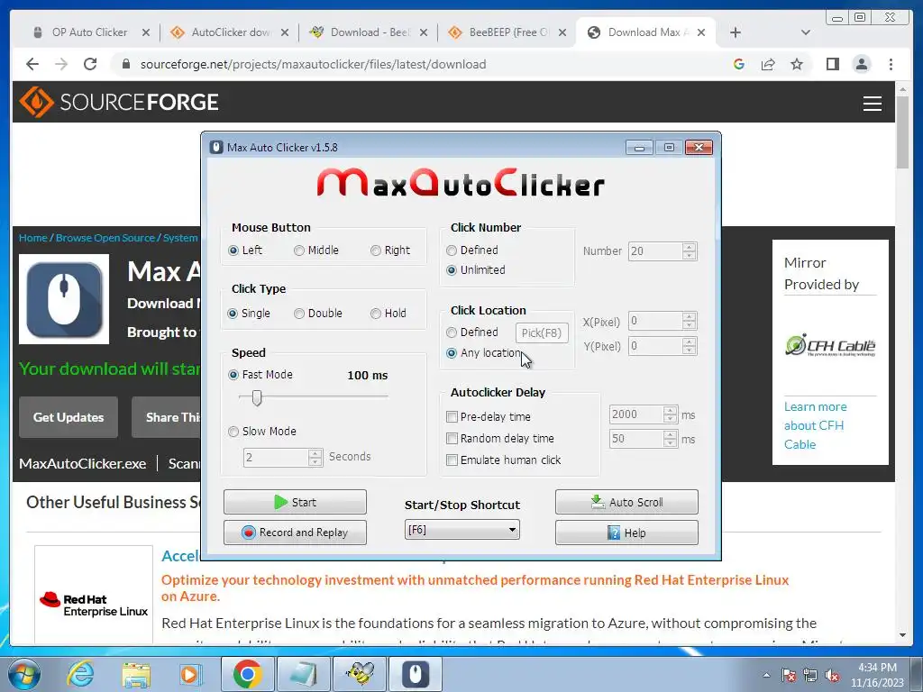
Task: Click the Get Updates button on SourceForge
Action: [x=69, y=417]
